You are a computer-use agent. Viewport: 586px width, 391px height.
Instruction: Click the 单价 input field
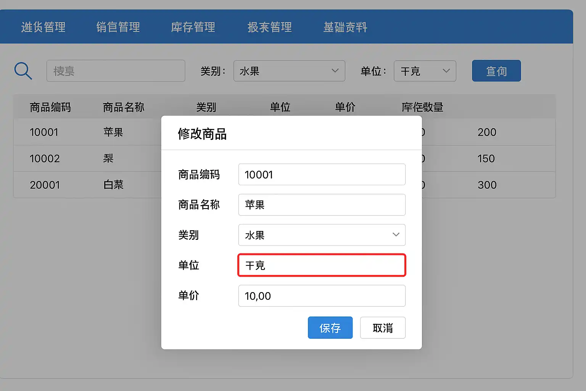click(x=322, y=296)
